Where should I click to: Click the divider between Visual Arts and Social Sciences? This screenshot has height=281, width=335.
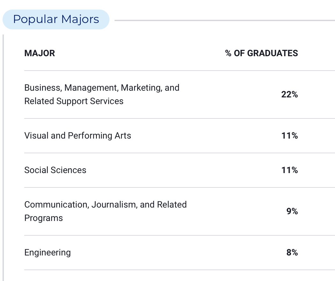tap(179, 153)
